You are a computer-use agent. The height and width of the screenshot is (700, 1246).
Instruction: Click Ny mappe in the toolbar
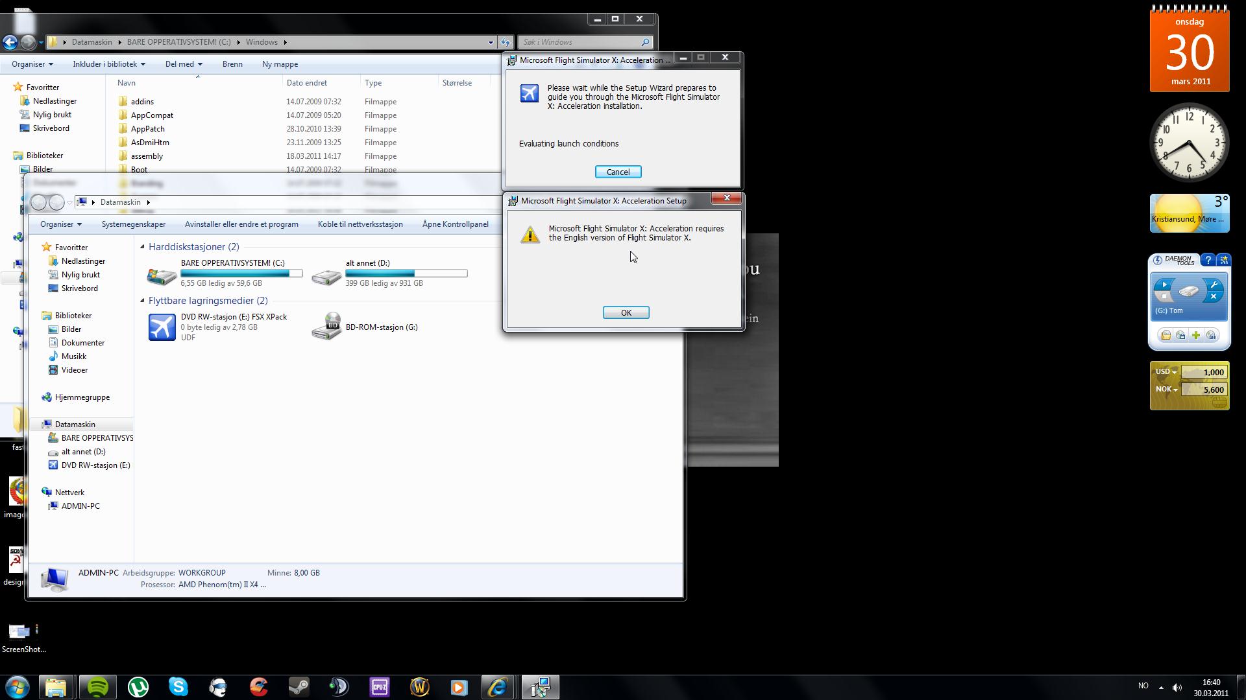[280, 64]
